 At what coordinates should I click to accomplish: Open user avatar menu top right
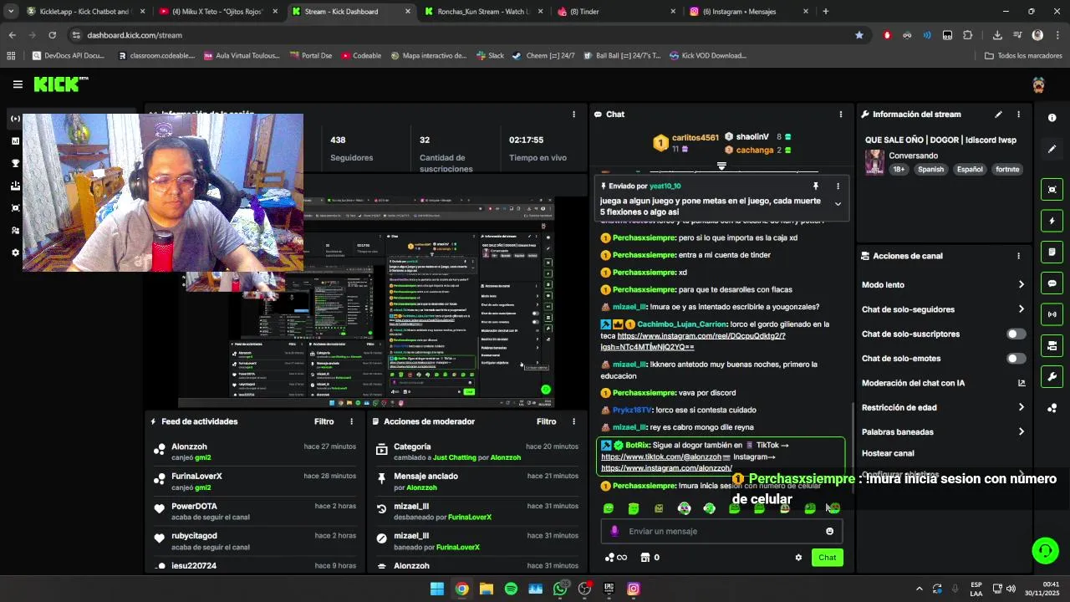pyautogui.click(x=1038, y=84)
